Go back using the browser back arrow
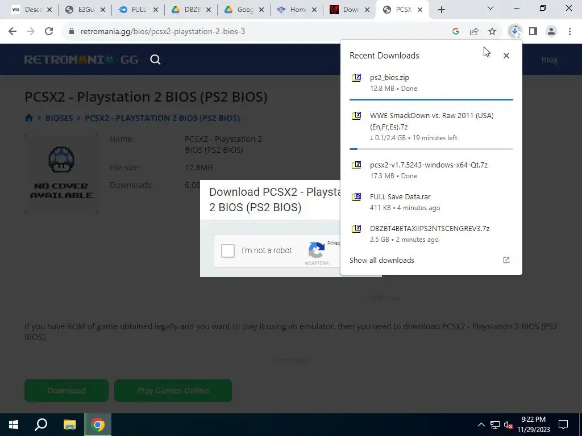The width and height of the screenshot is (582, 436). point(13,32)
